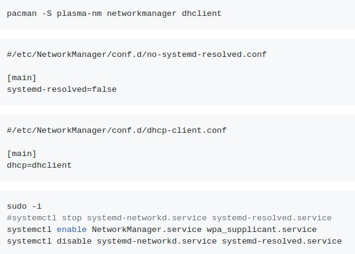Click the word dhclient in pacman command
Image resolution: width=355 pixels, height=254 pixels.
coord(202,13)
